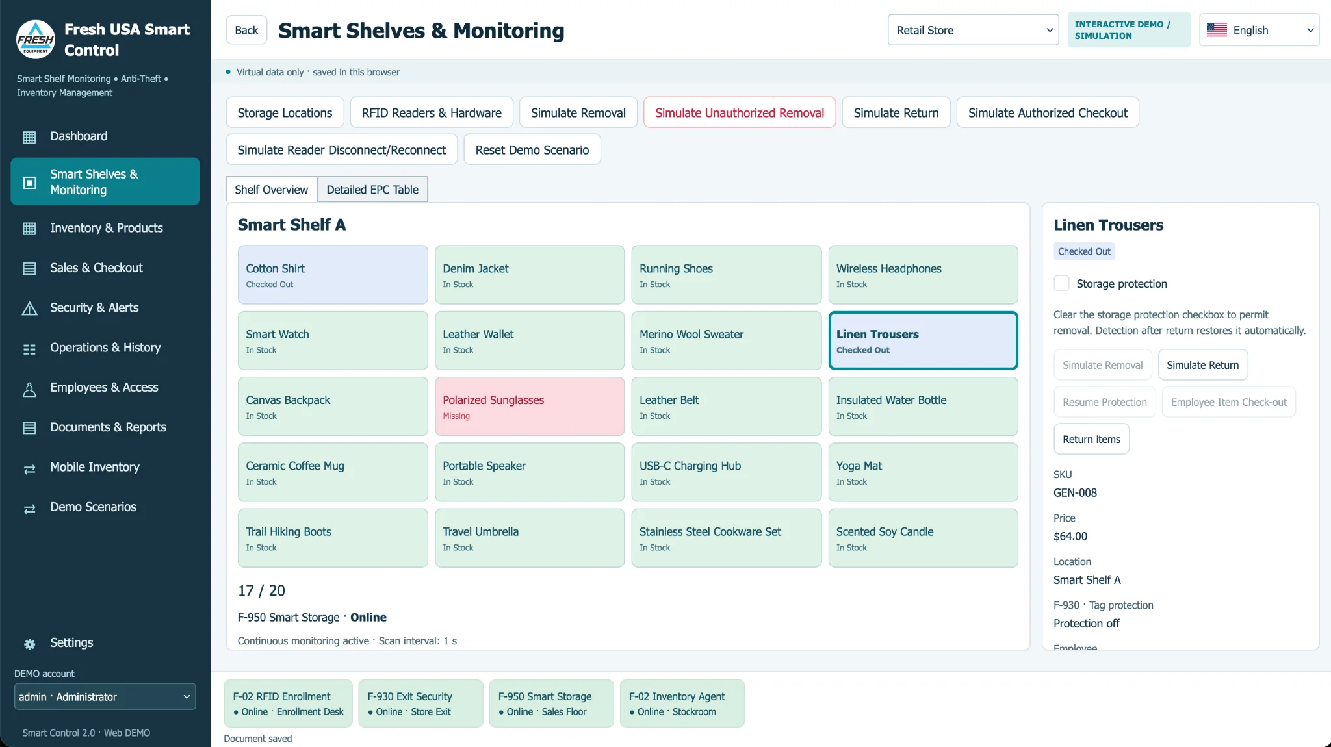The image size is (1331, 747).
Task: Click Simulate Unauthorized Removal button
Action: coord(740,112)
